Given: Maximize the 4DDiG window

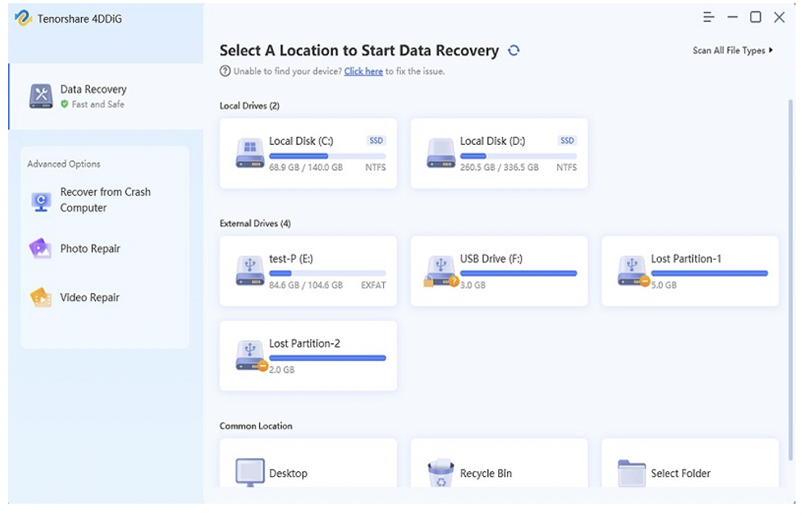Looking at the screenshot, I should tap(756, 17).
